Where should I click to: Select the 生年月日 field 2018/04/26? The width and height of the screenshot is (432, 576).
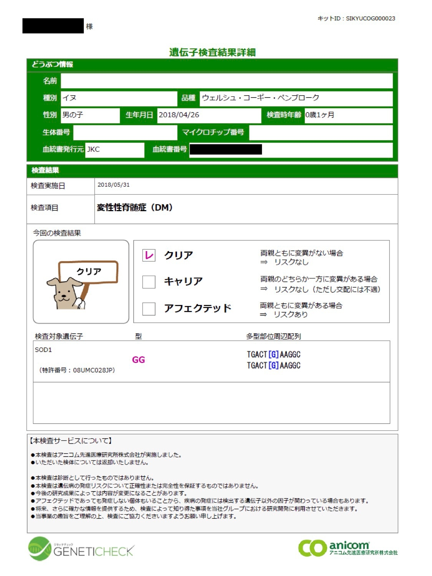[209, 115]
